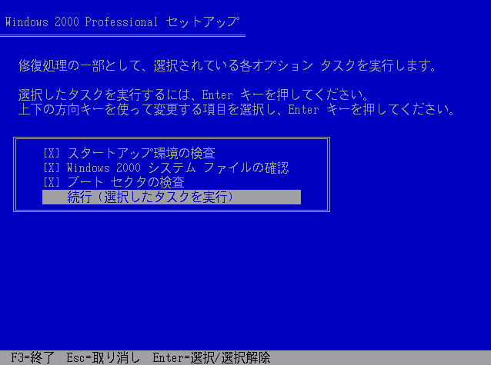Click the 上下の方向キーを使って instruction line
491x365 pixels.
236,109
